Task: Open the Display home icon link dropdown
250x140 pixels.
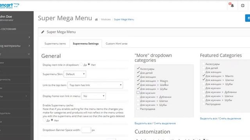Action: 93,96
